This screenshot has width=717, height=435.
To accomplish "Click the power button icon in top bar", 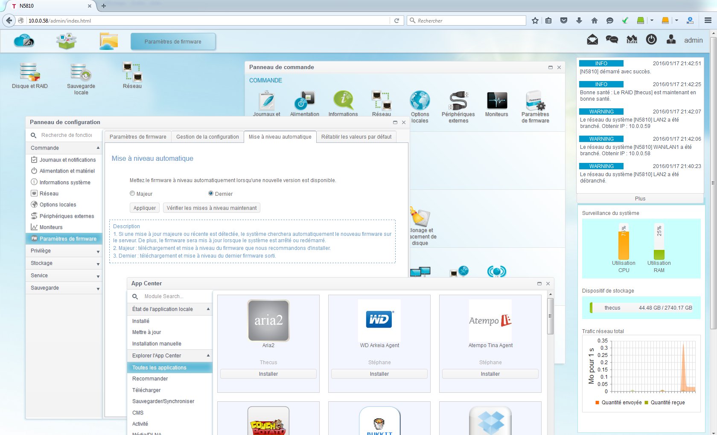I will (651, 40).
